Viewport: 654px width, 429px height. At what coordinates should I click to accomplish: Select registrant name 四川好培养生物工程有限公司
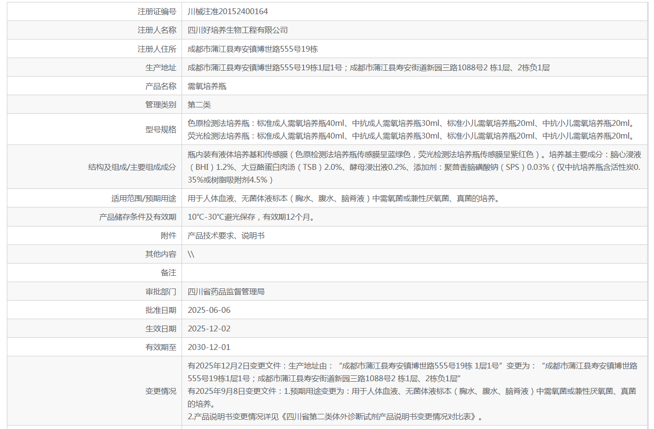pyautogui.click(x=238, y=30)
